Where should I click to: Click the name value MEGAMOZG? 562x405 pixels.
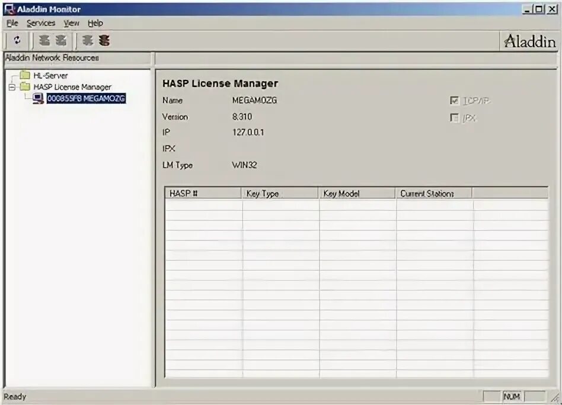[x=254, y=100]
